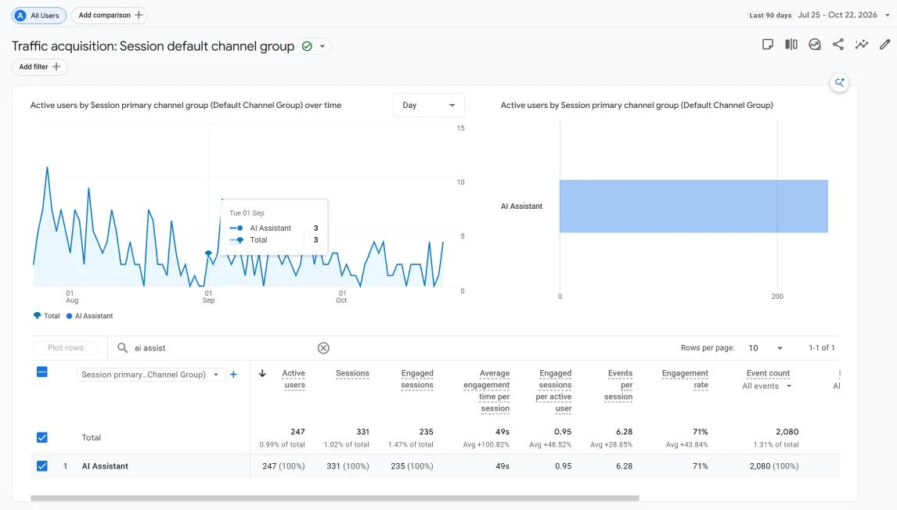Viewport: 897px width, 510px height.
Task: Toggle the select-all header checkbox
Action: (41, 372)
